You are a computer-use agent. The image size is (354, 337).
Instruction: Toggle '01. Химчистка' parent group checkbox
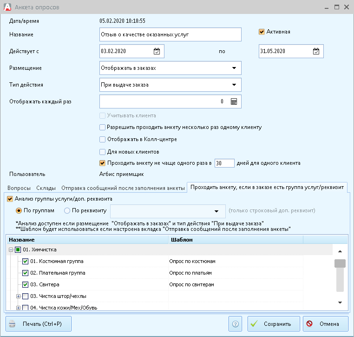(x=18, y=249)
